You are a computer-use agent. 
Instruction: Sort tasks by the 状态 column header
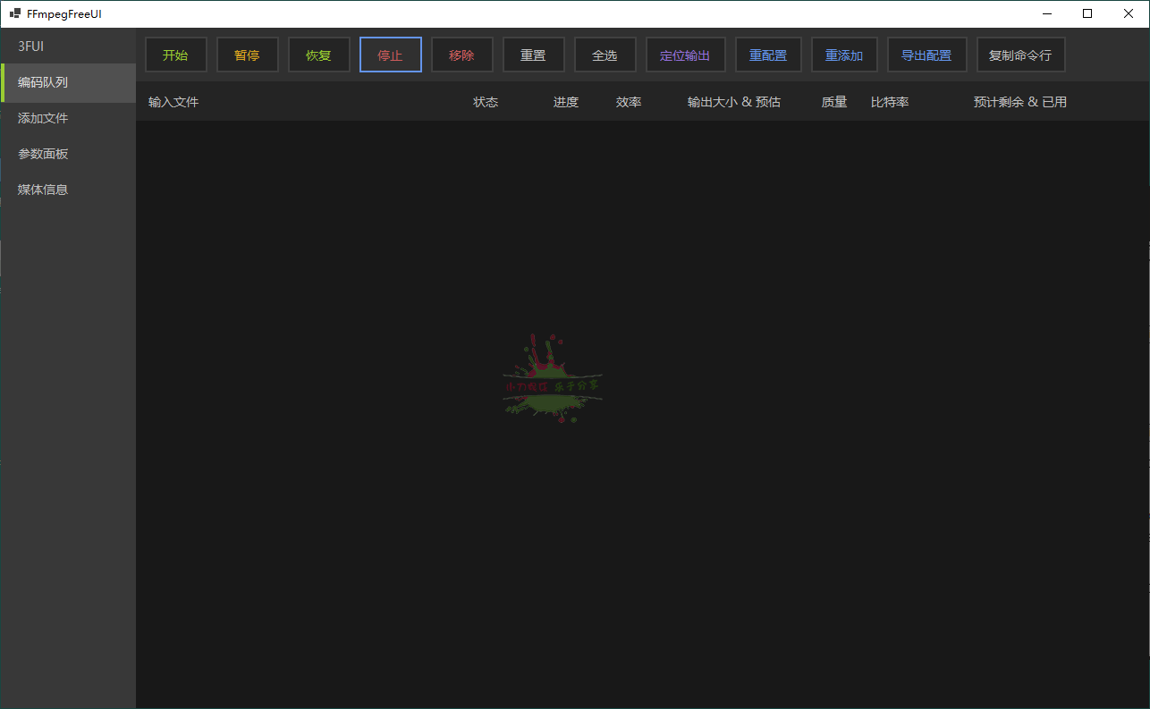[485, 101]
